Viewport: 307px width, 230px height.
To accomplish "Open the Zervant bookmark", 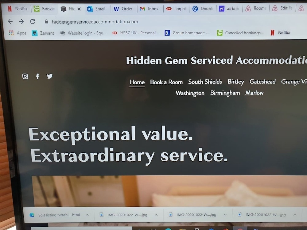I will pos(43,33).
